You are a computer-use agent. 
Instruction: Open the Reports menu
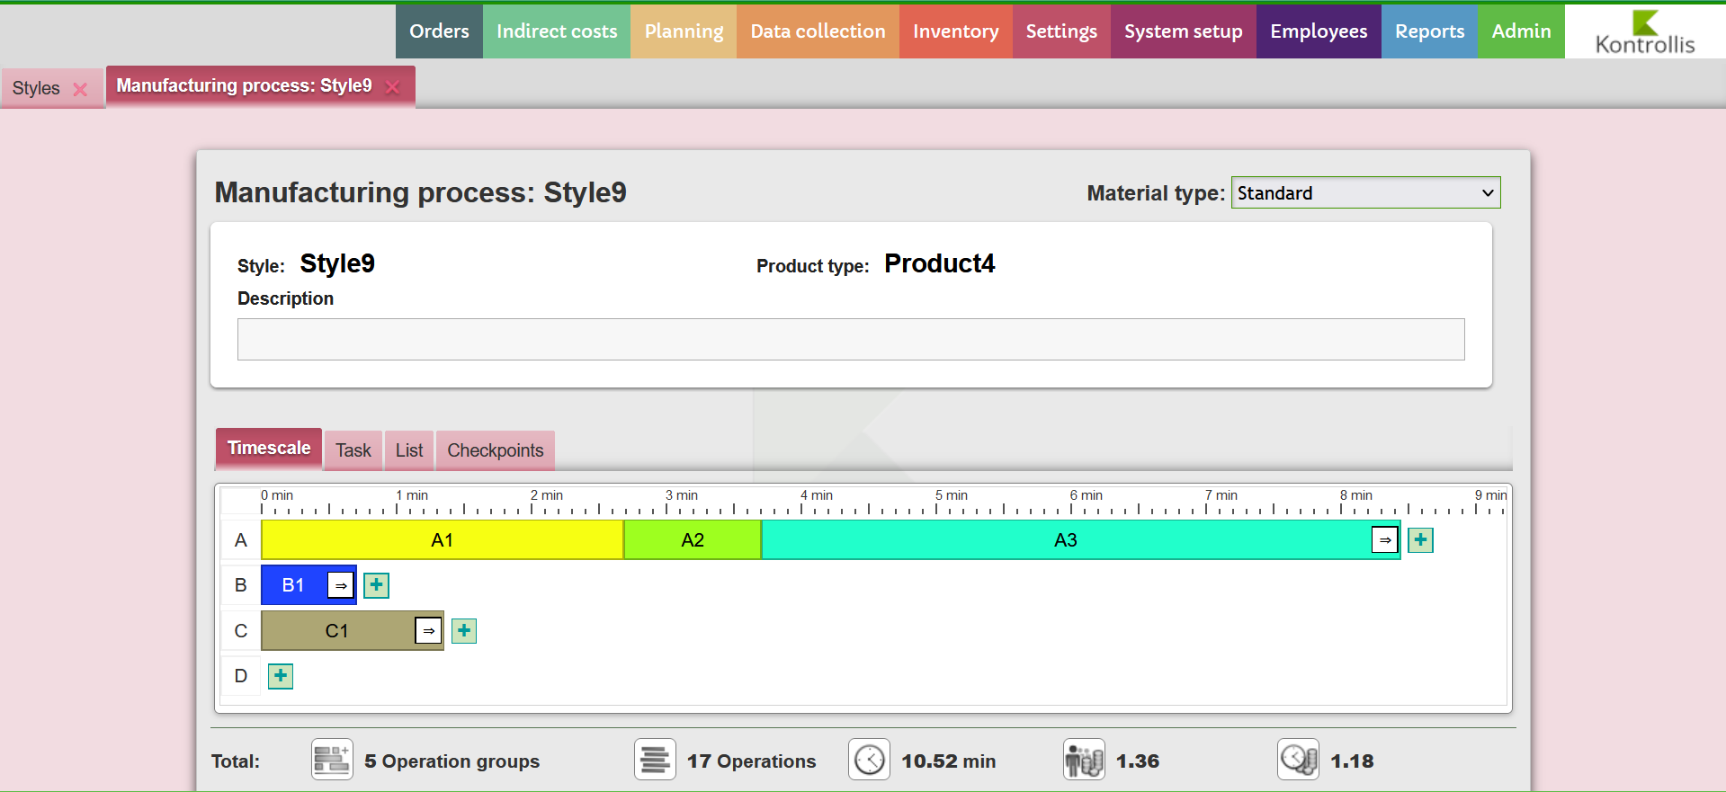tap(1429, 31)
